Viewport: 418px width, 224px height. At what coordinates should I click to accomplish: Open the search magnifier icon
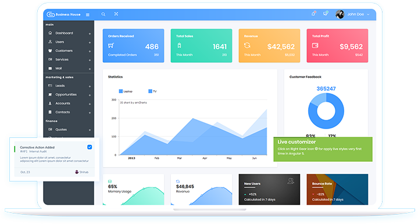pyautogui.click(x=103, y=14)
